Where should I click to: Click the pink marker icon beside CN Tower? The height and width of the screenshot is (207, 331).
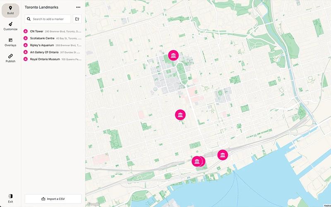tap(26, 31)
